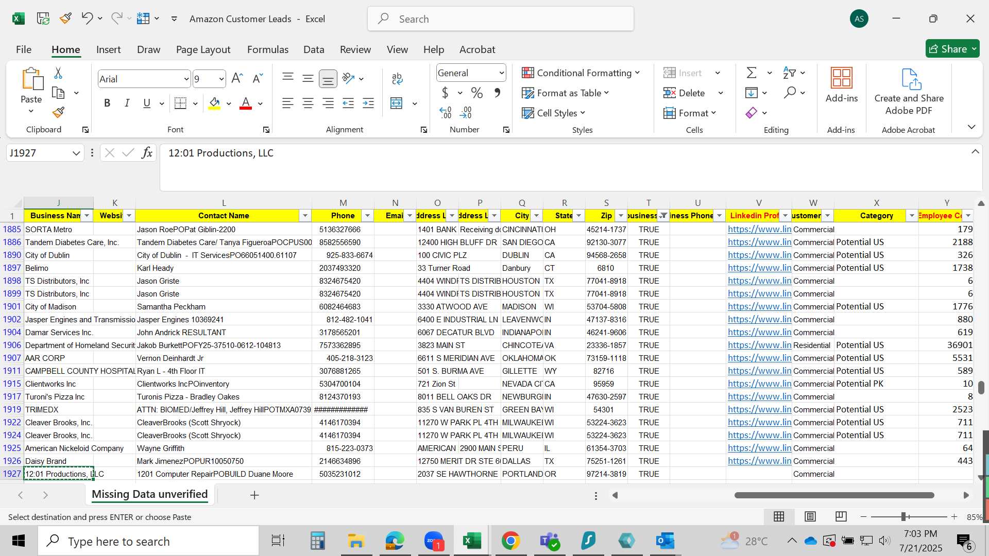This screenshot has height=556, width=989.
Task: Open the Phone column filter dropdown
Action: pos(367,216)
